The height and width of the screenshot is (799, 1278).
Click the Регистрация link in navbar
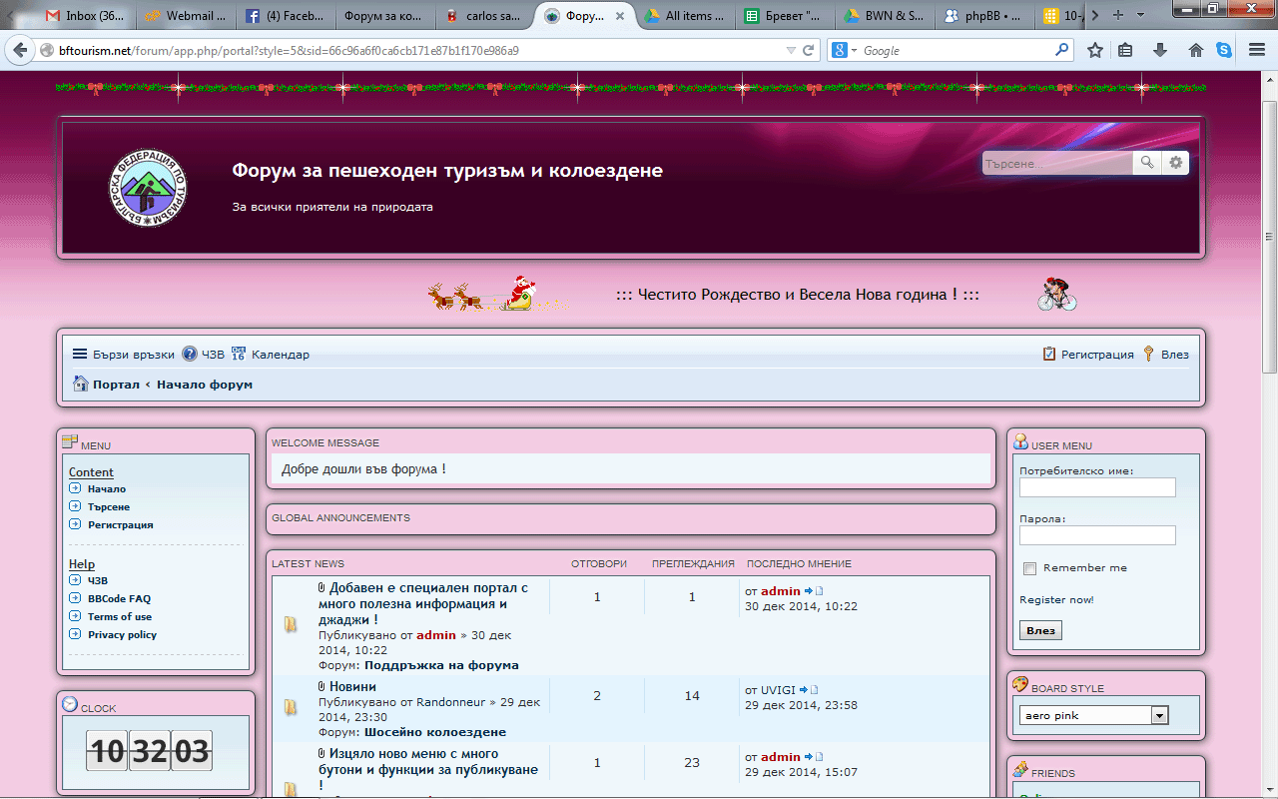(x=1088, y=355)
